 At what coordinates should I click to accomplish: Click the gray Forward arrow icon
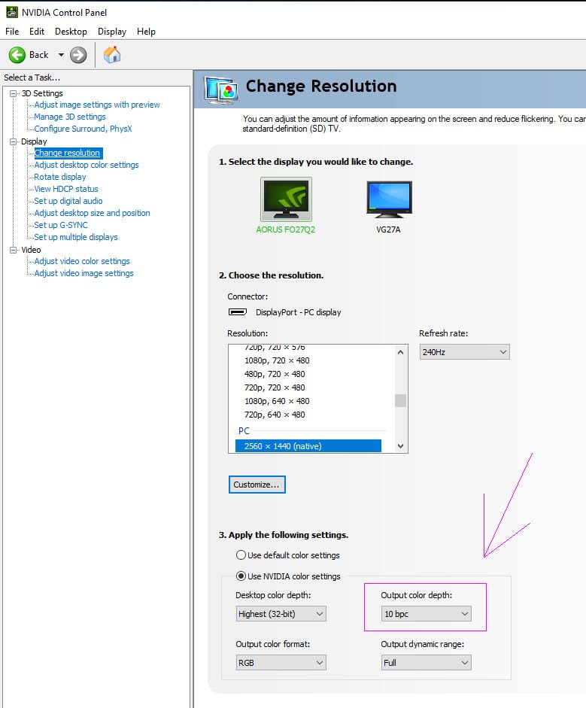pyautogui.click(x=78, y=55)
